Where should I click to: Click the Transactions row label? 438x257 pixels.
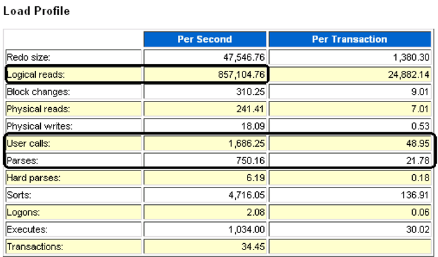[35, 247]
